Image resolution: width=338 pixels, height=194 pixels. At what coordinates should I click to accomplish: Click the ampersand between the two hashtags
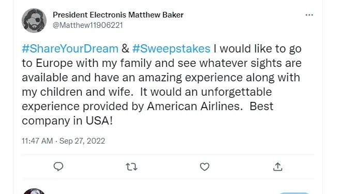click(125, 49)
